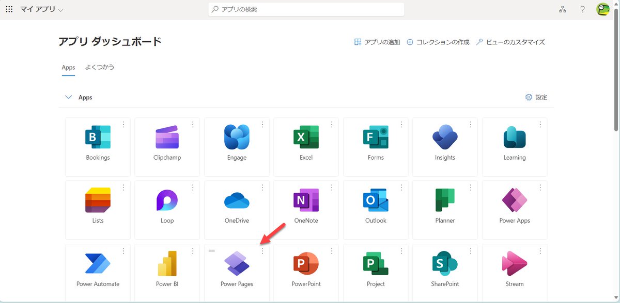Viewport: 620px width, 303px height.
Task: Launch Power Automate app
Action: coord(98,263)
